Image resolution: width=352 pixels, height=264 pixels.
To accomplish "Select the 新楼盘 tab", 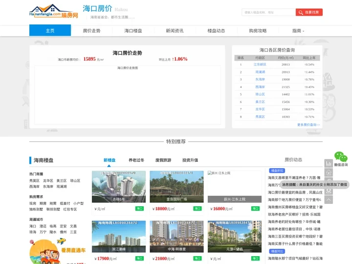I will 110,160.
